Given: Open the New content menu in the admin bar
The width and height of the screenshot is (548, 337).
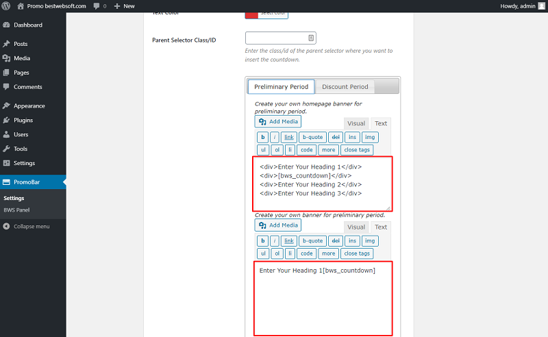Looking at the screenshot, I should (125, 6).
